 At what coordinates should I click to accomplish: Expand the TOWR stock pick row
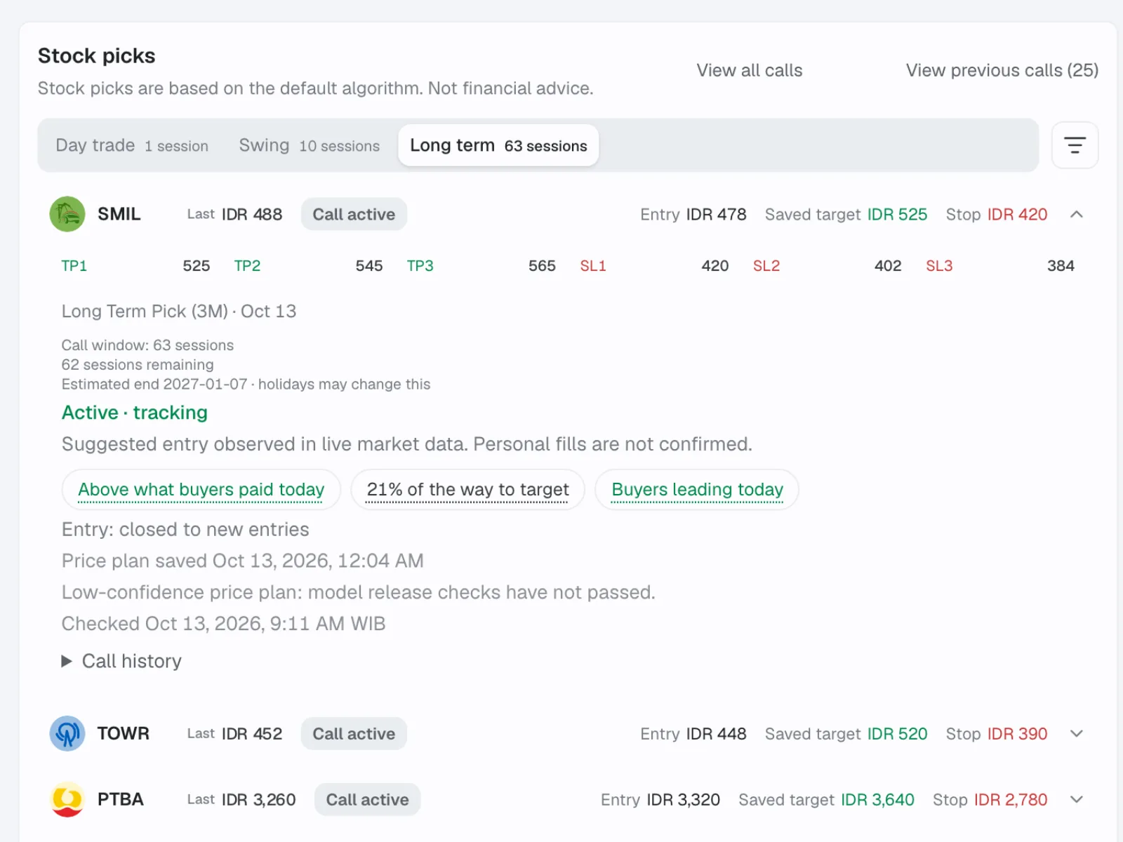[1077, 733]
